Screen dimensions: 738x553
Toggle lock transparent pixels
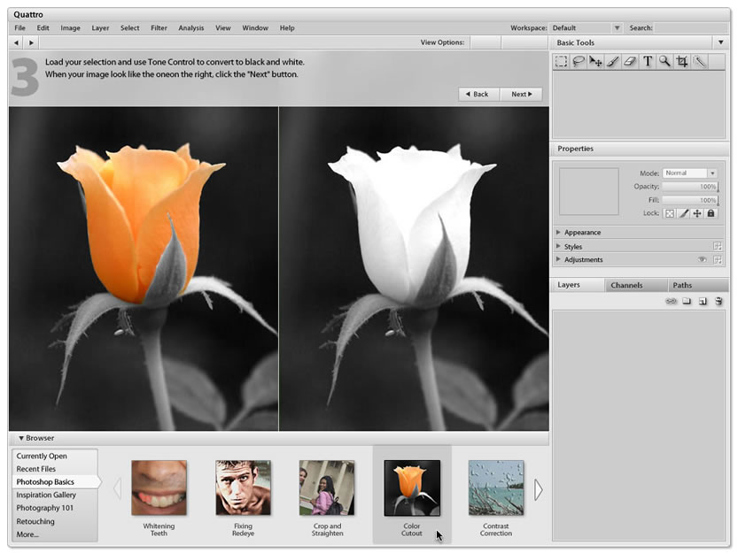click(669, 213)
